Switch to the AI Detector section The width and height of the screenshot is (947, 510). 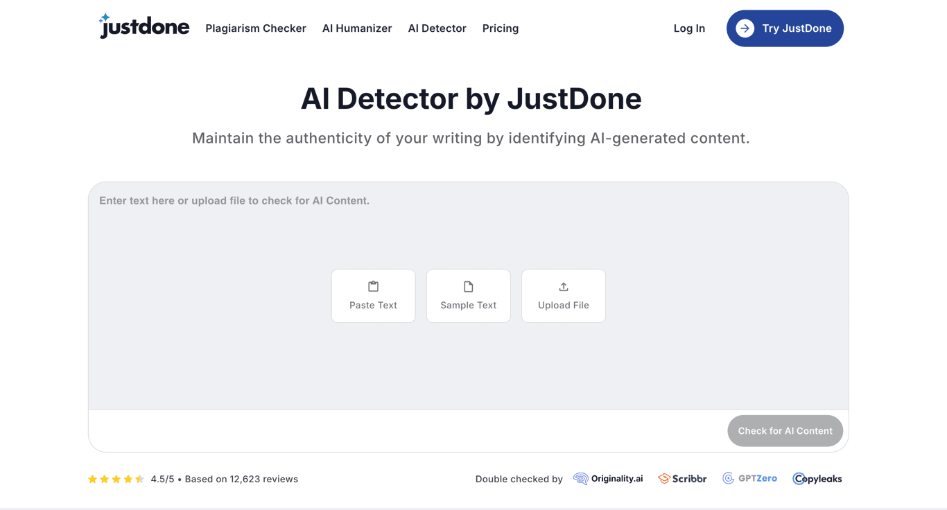(437, 28)
